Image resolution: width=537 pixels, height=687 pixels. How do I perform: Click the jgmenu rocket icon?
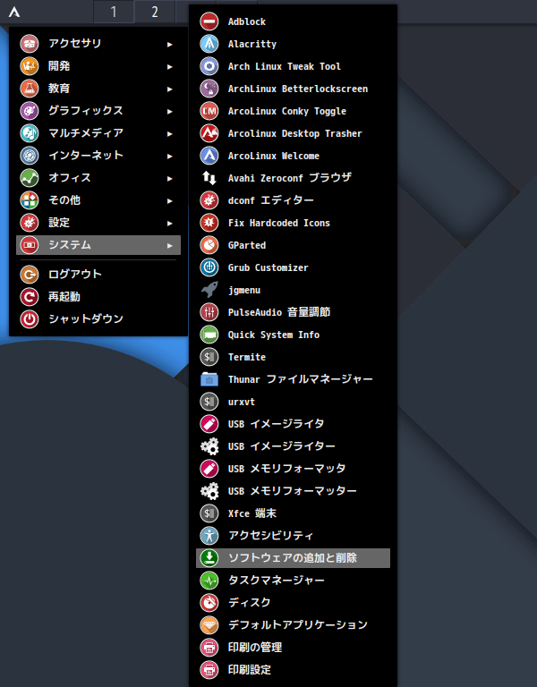pyautogui.click(x=209, y=290)
